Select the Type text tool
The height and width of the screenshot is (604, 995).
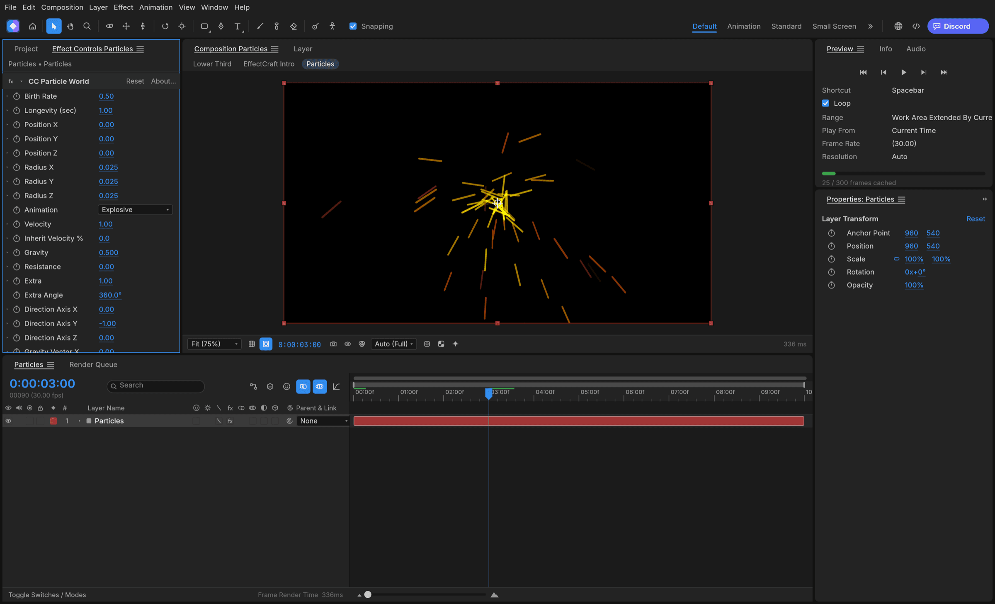(238, 26)
